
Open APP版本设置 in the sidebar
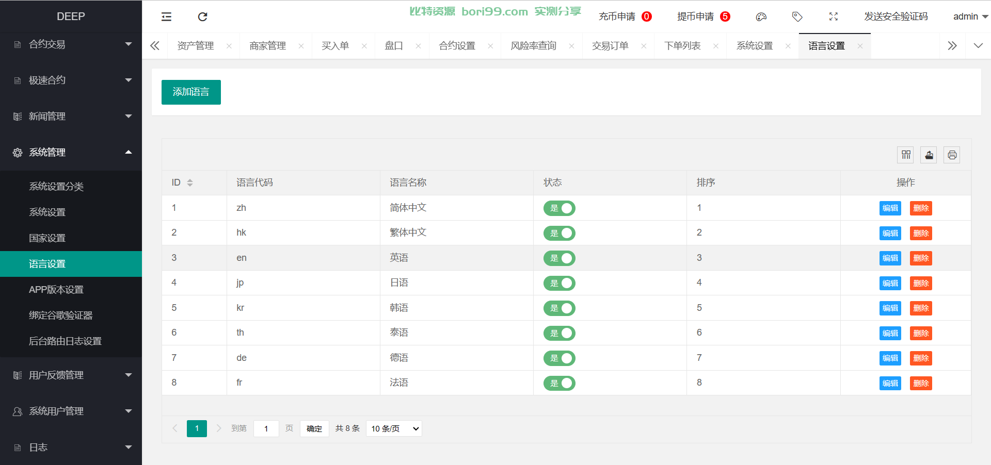click(71, 290)
